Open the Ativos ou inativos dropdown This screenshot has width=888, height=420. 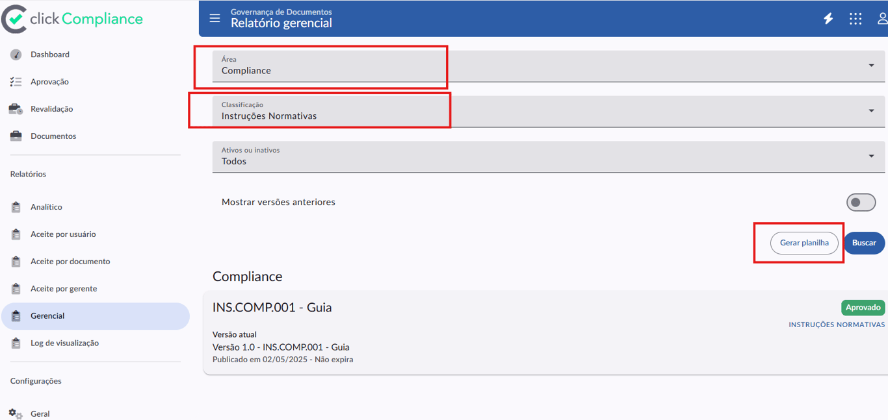coord(549,157)
